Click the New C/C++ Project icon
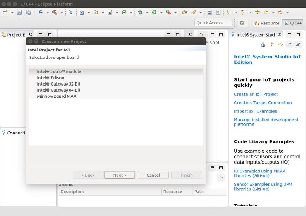This screenshot has height=216, width=306. click(x=82, y=13)
